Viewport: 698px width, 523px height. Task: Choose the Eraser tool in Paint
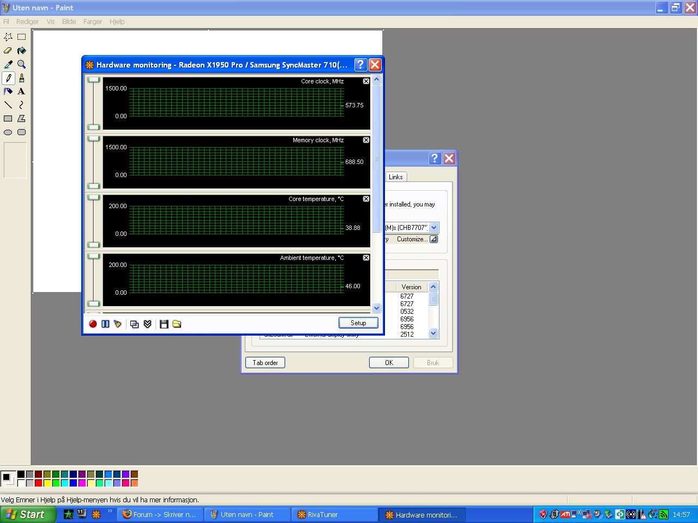8,51
